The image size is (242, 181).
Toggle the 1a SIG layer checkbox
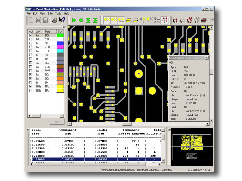pyautogui.click(x=30, y=35)
